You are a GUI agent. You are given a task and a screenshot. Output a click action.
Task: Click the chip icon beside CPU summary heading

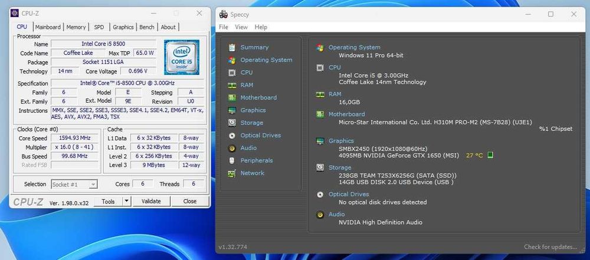[320, 68]
